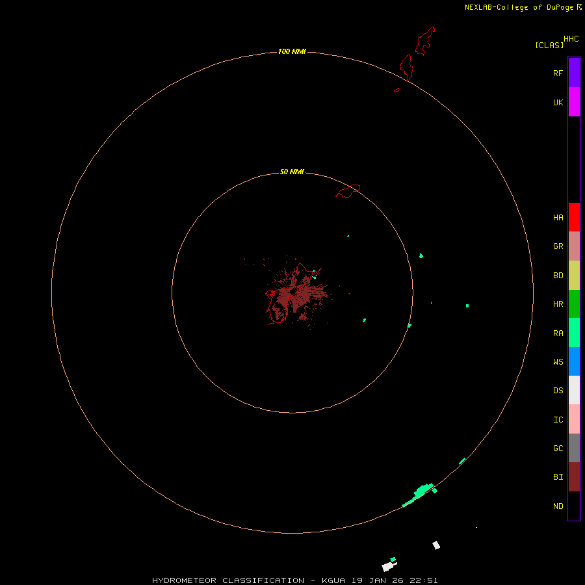Click the '50 NMI' range ring label
Image resolution: width=585 pixels, height=585 pixels.
pyautogui.click(x=292, y=172)
